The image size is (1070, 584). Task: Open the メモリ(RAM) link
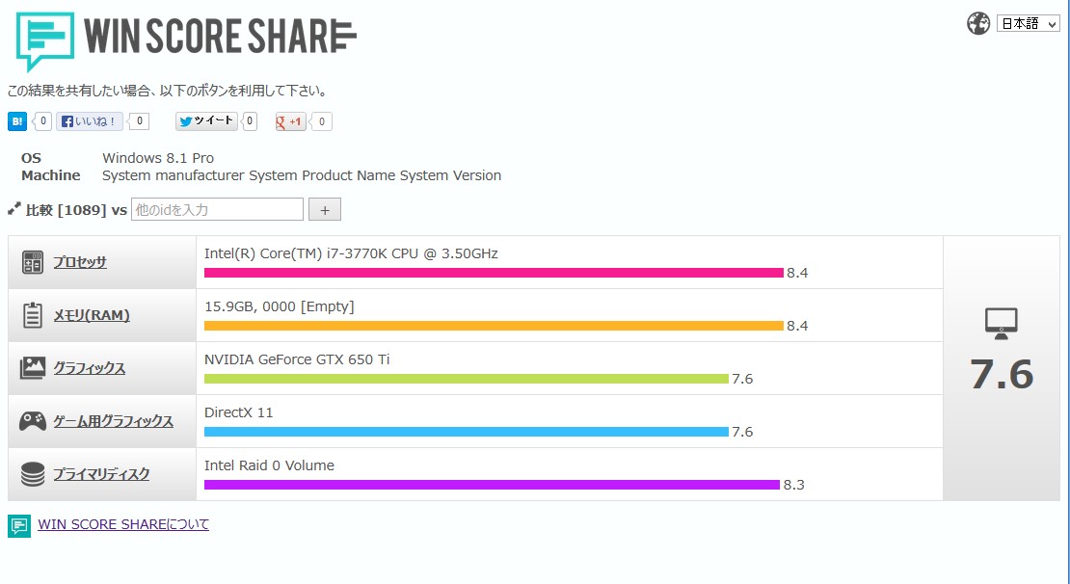[x=92, y=315]
